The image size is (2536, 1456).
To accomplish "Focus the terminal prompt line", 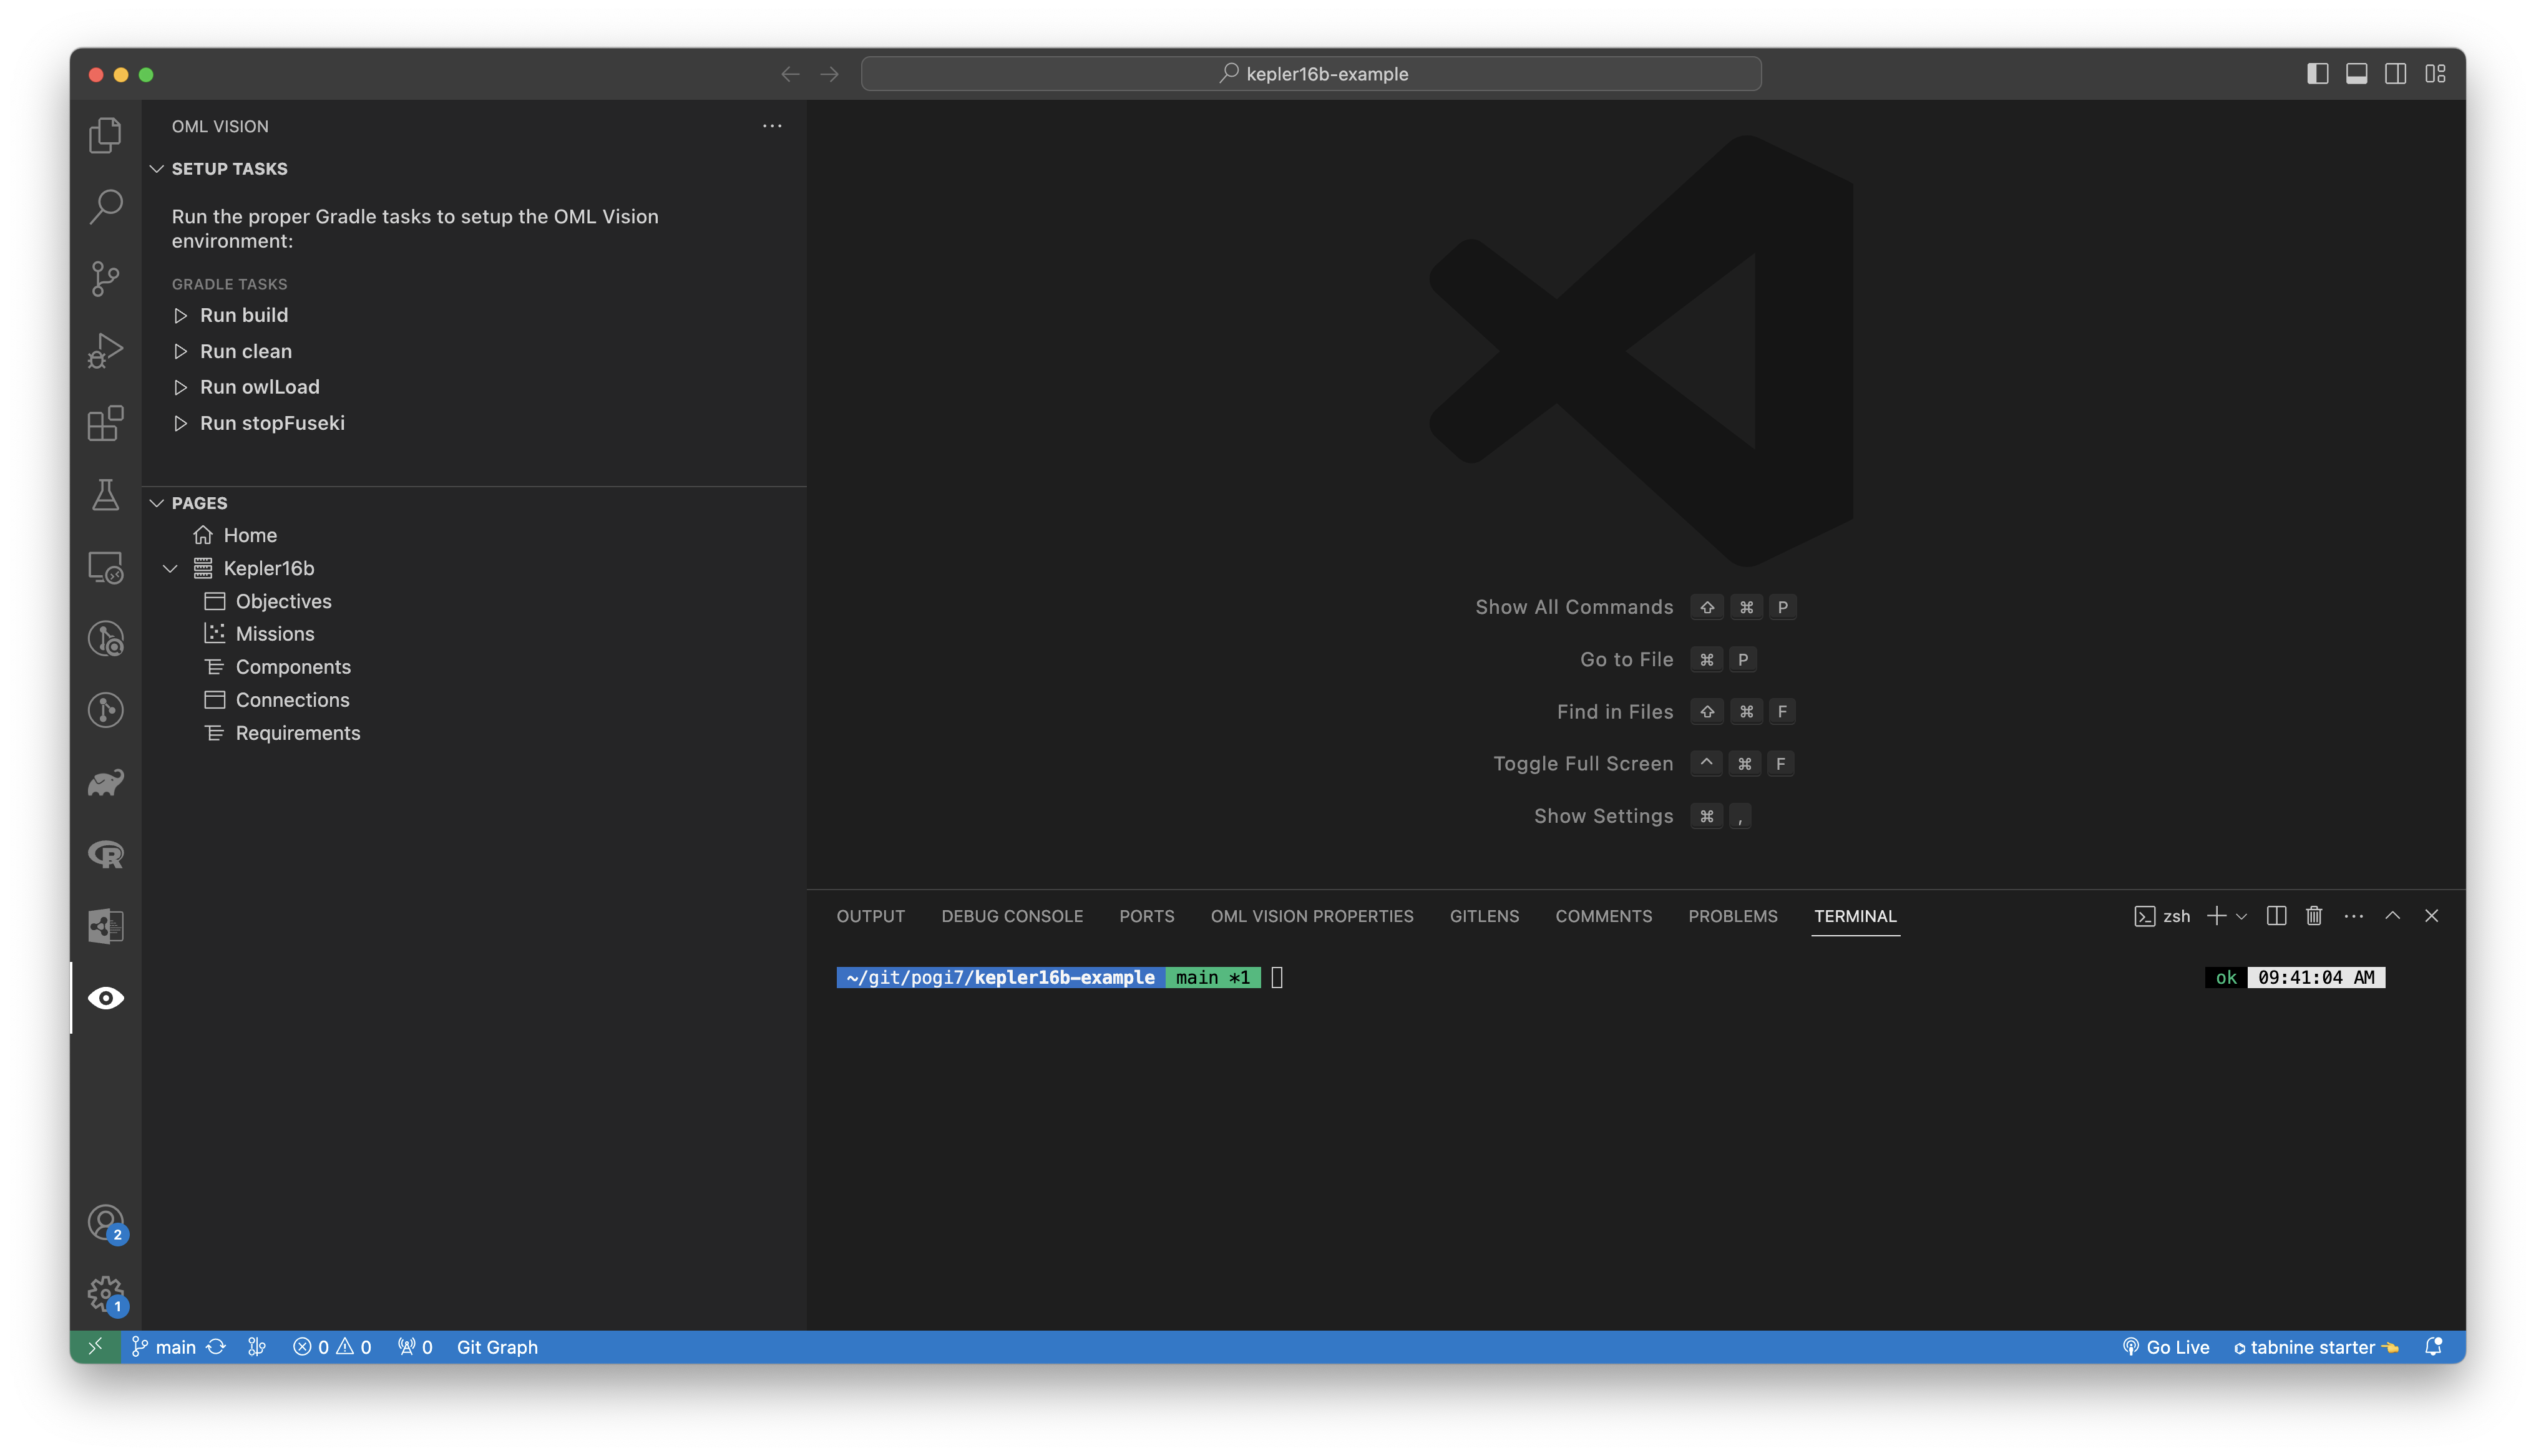I will [x=1277, y=977].
